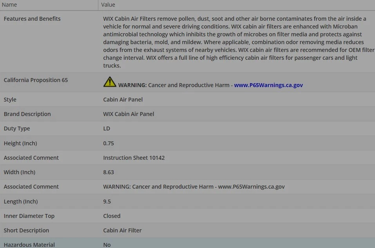Click the Hazardous Material label
This screenshot has width=375, height=248.
[x=29, y=245]
